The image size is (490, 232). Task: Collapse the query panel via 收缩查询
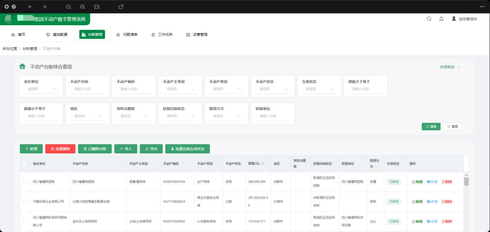tap(450, 67)
